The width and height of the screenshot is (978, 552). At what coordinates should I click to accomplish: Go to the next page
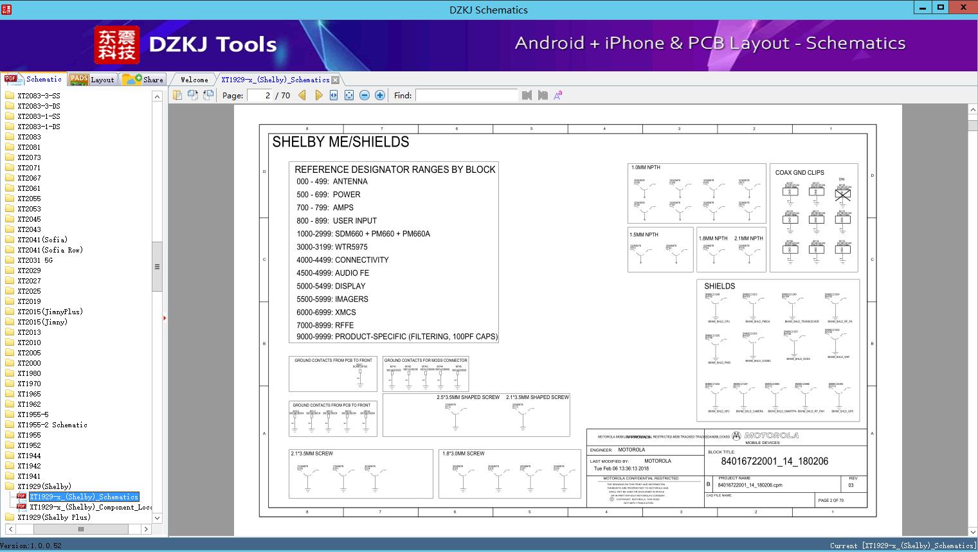point(318,95)
